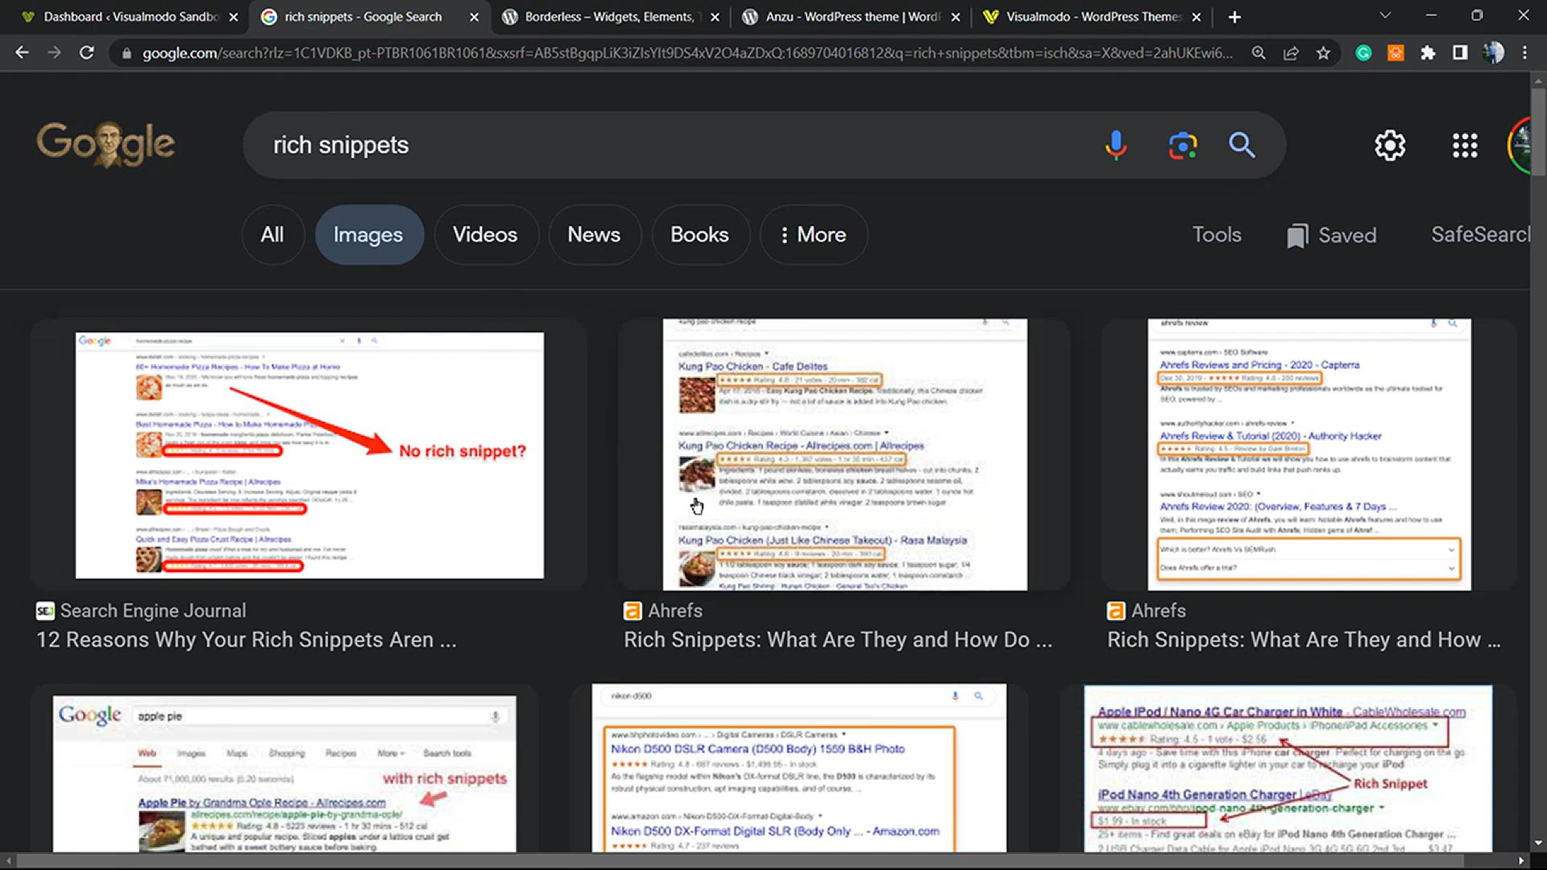
Task: Open Saved images collection
Action: coord(1332,235)
